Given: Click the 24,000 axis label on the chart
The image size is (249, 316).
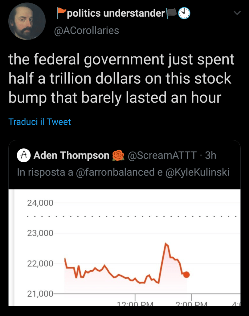Looking at the screenshot, I should pyautogui.click(x=40, y=203).
